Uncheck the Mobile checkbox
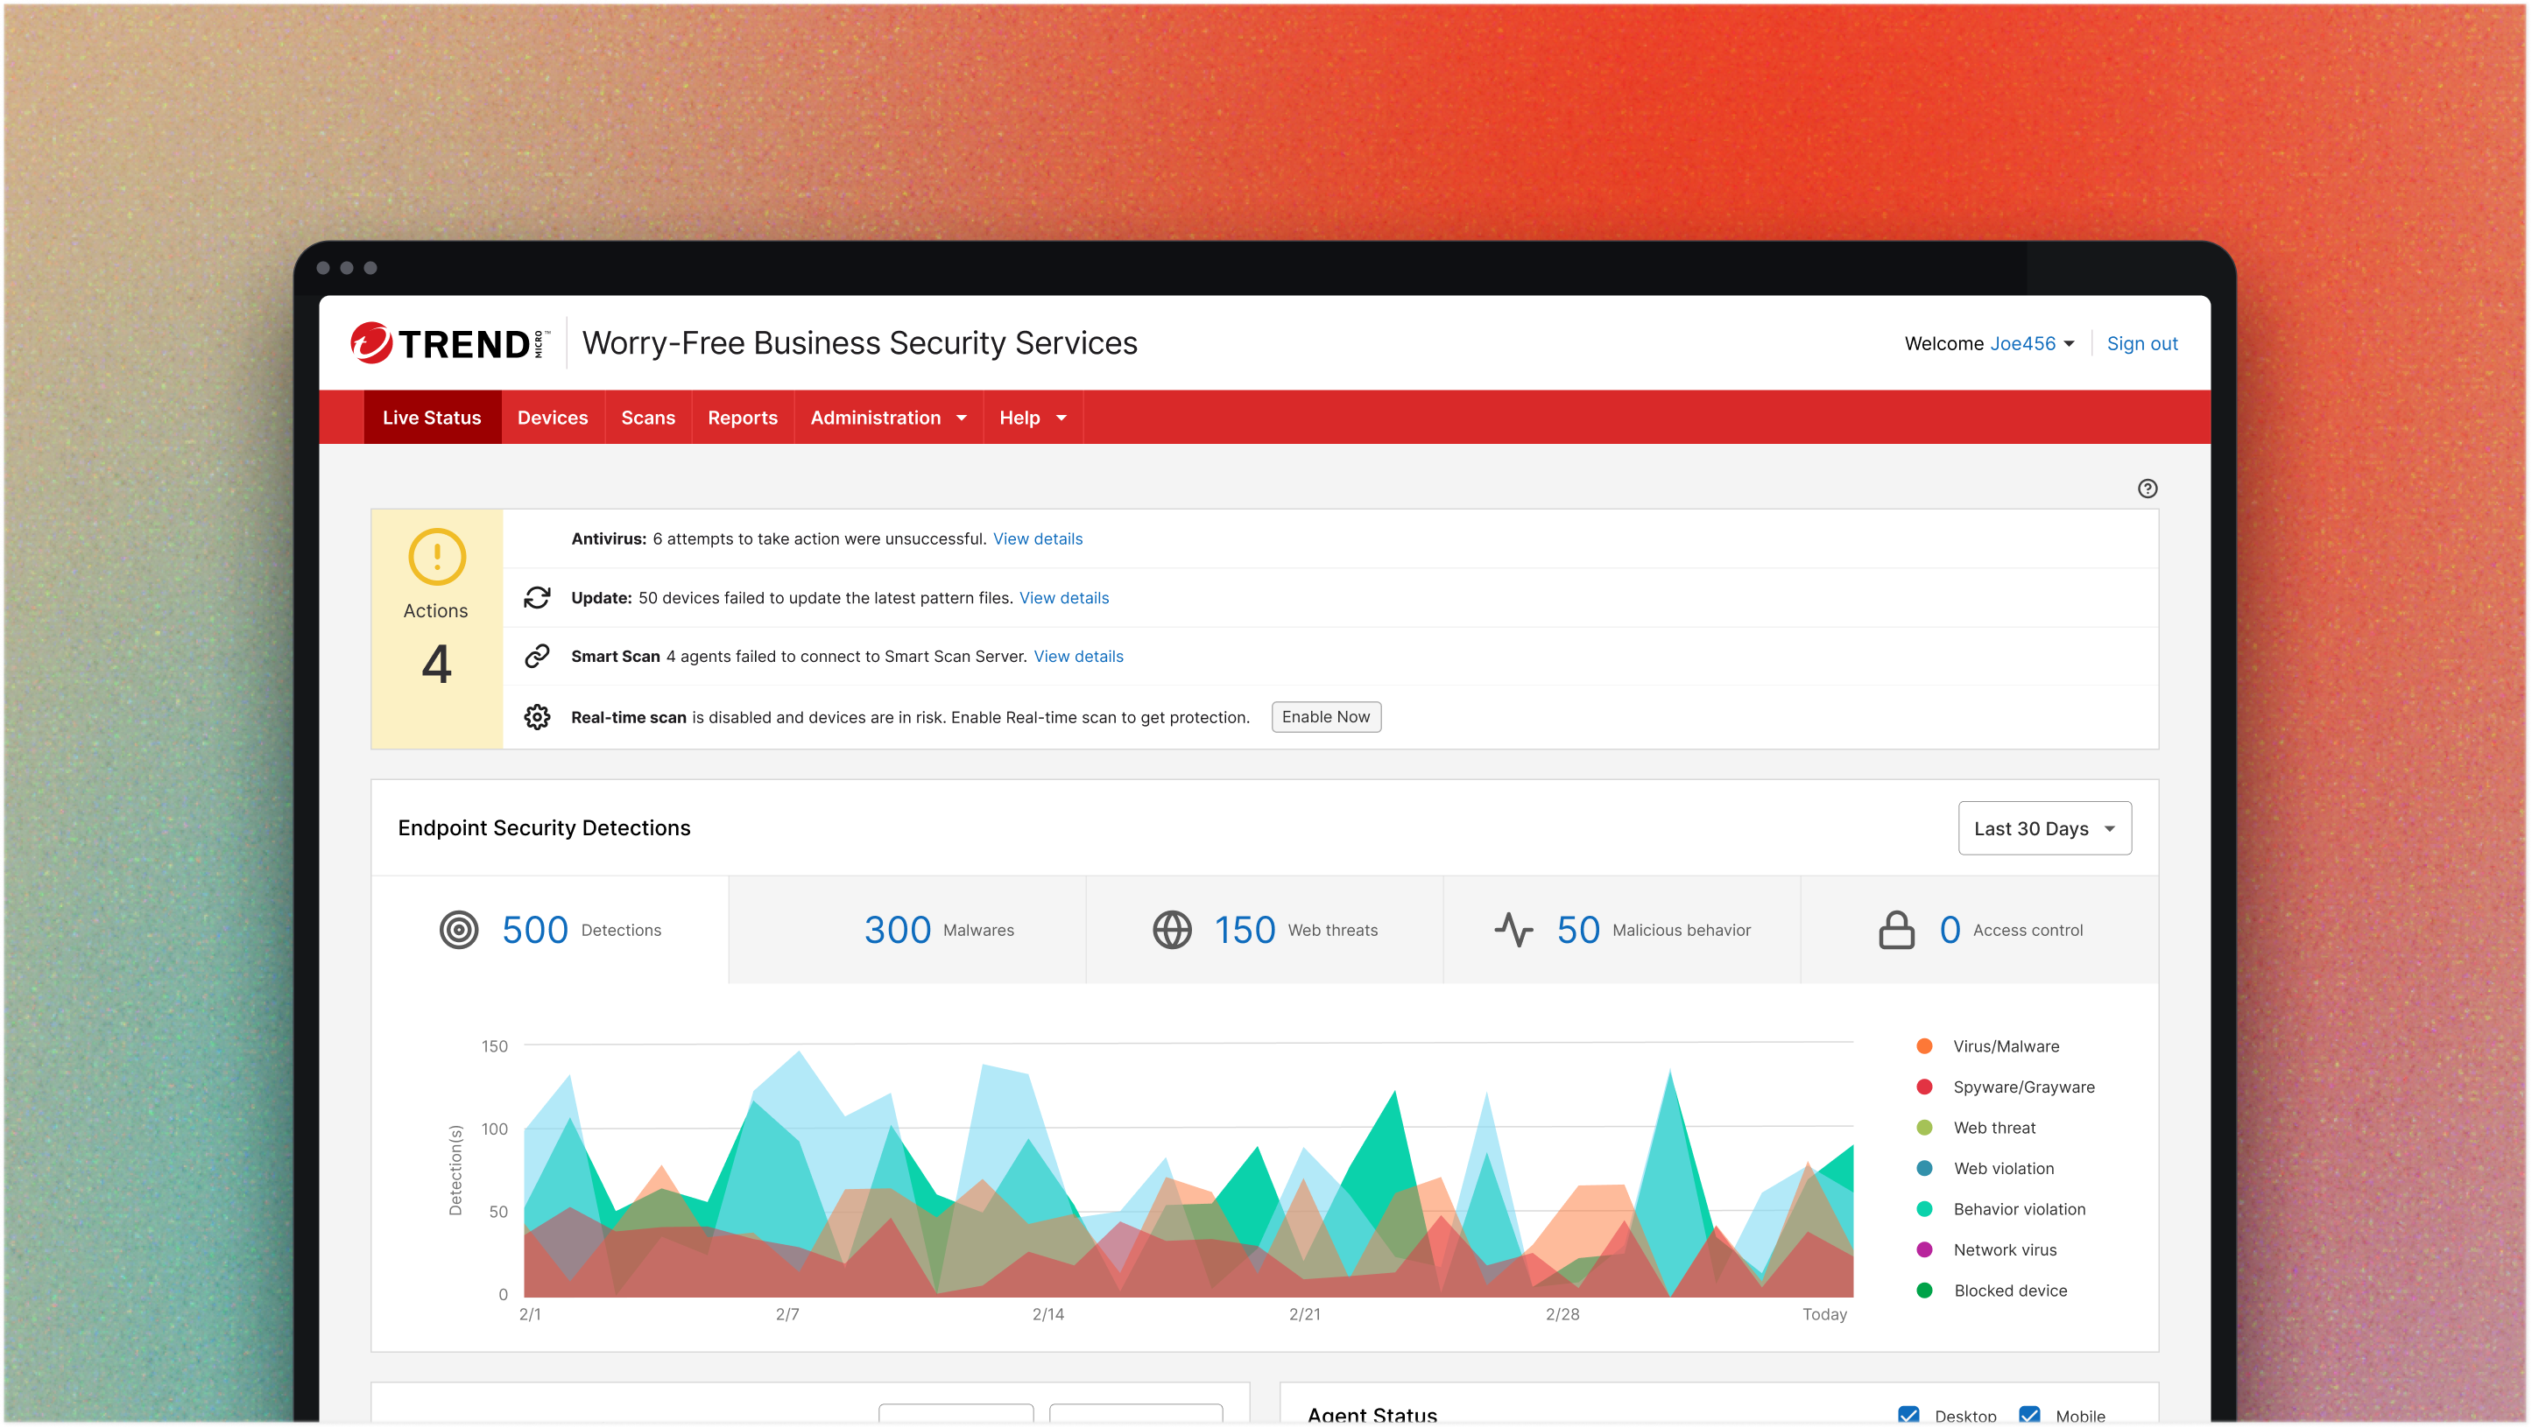Screen dimensions: 2532x1428 click(2030, 1414)
